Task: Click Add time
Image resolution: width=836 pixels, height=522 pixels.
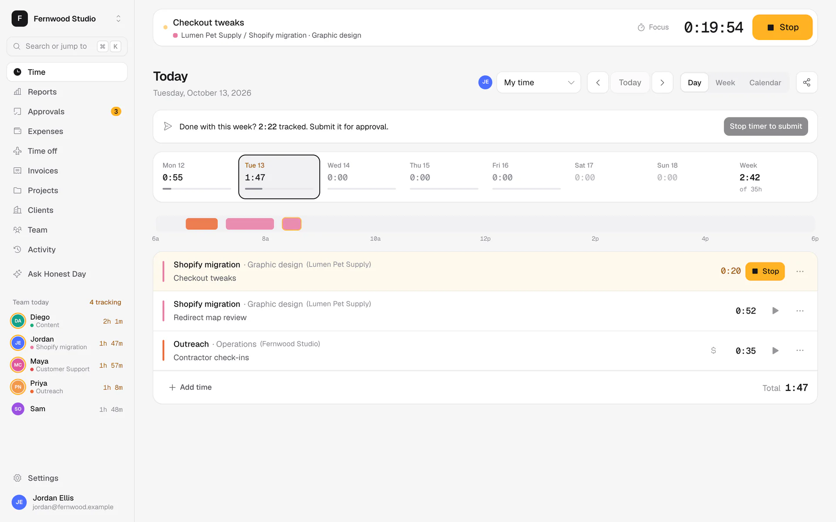Action: (x=190, y=387)
